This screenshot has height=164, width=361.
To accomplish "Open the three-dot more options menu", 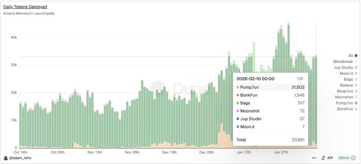I will [314, 158].
